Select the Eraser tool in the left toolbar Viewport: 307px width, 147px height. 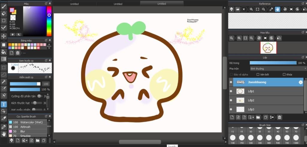coord(4,14)
